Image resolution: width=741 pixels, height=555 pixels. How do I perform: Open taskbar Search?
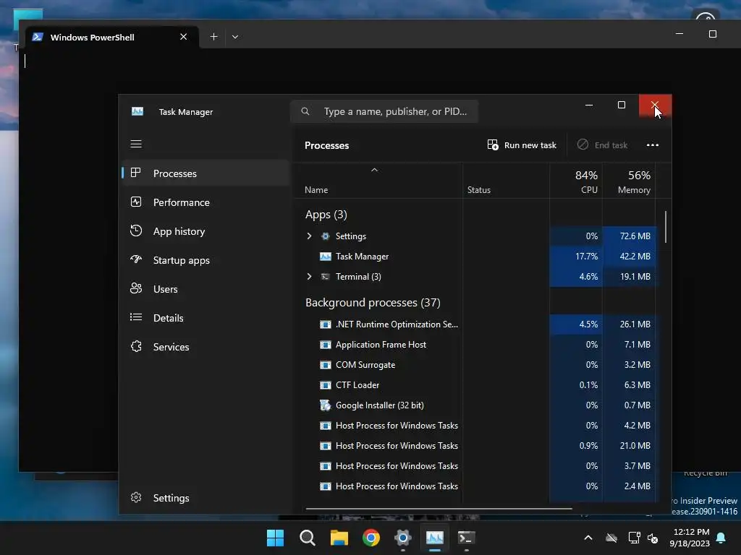point(307,538)
